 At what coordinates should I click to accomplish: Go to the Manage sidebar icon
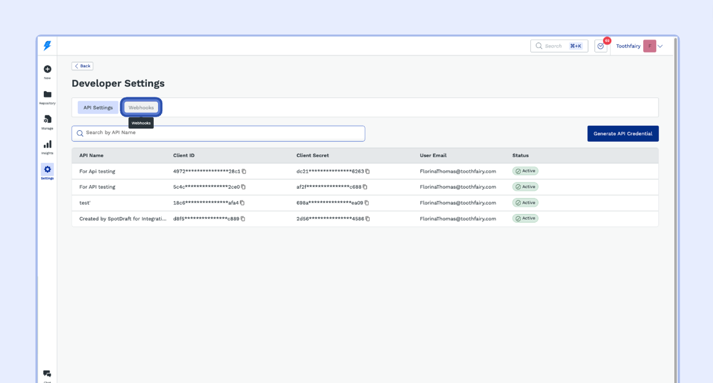[48, 120]
